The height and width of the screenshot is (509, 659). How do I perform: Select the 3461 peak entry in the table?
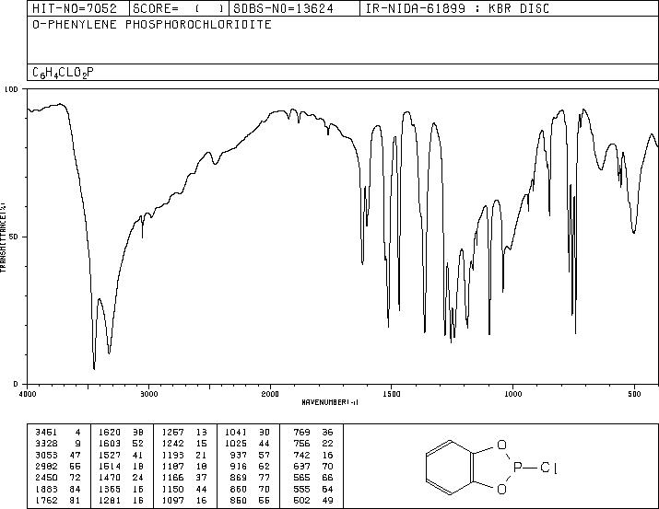click(x=58, y=433)
